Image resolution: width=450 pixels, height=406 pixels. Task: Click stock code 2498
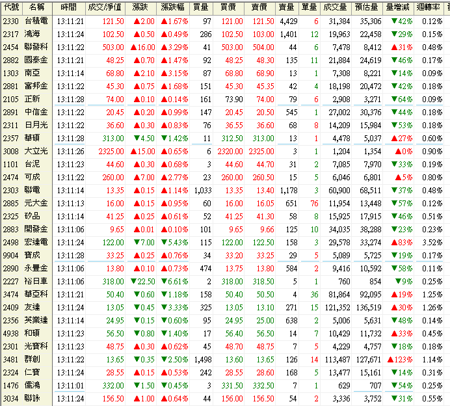click(11, 242)
